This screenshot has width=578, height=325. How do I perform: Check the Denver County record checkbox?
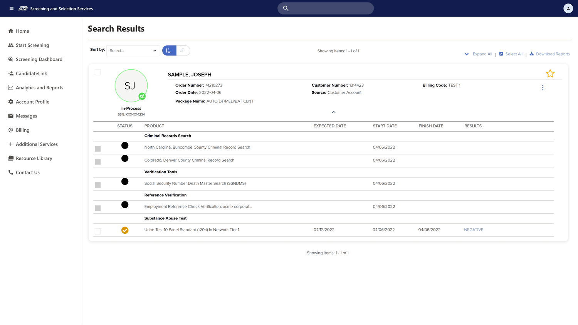click(98, 162)
